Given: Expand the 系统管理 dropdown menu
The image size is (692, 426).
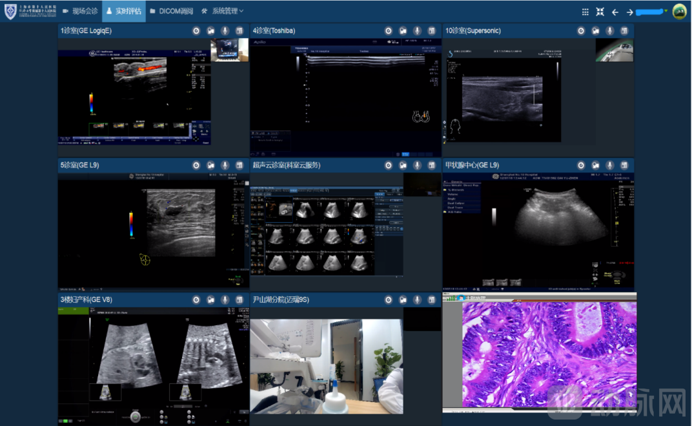Looking at the screenshot, I should [x=223, y=12].
